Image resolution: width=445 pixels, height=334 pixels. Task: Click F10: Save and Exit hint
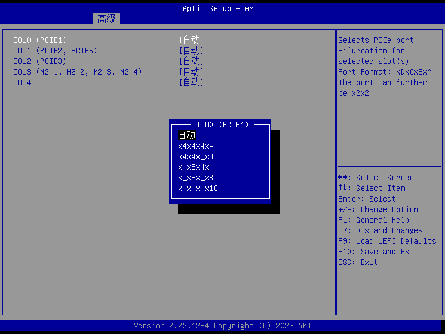click(x=378, y=252)
